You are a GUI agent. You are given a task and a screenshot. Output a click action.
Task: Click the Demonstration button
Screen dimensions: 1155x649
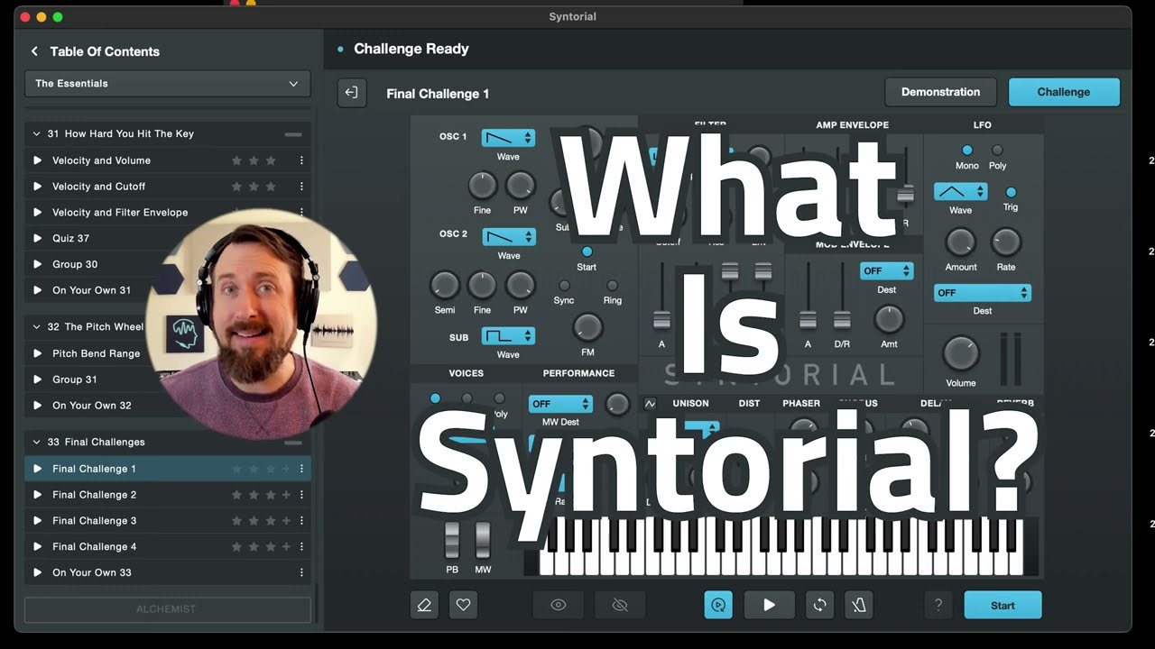pyautogui.click(x=940, y=92)
